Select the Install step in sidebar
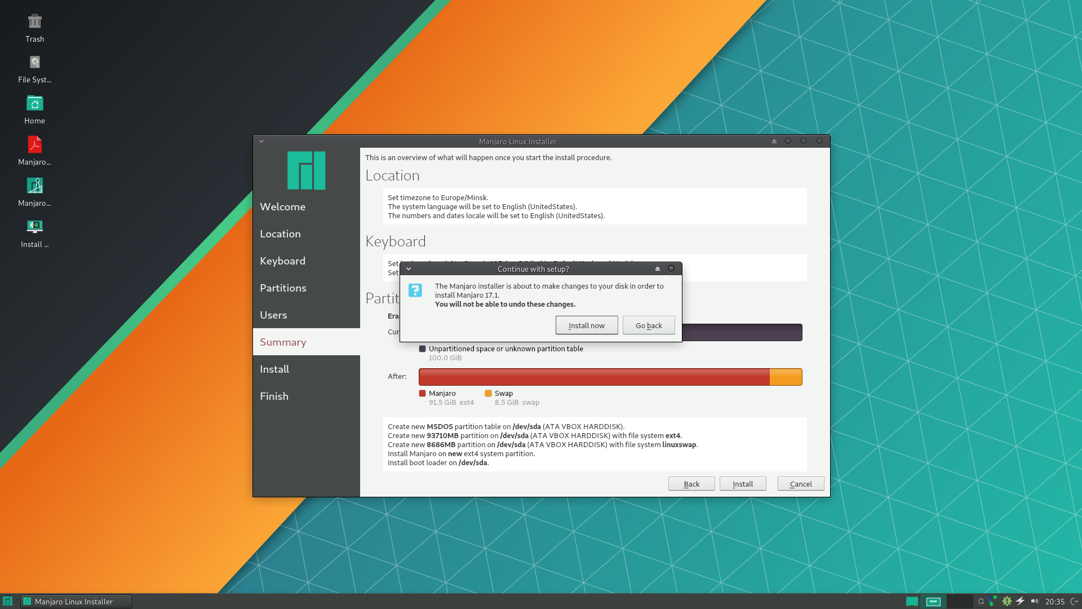1082x609 pixels. (x=307, y=369)
